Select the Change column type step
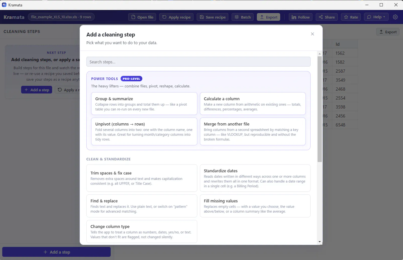 click(142, 232)
